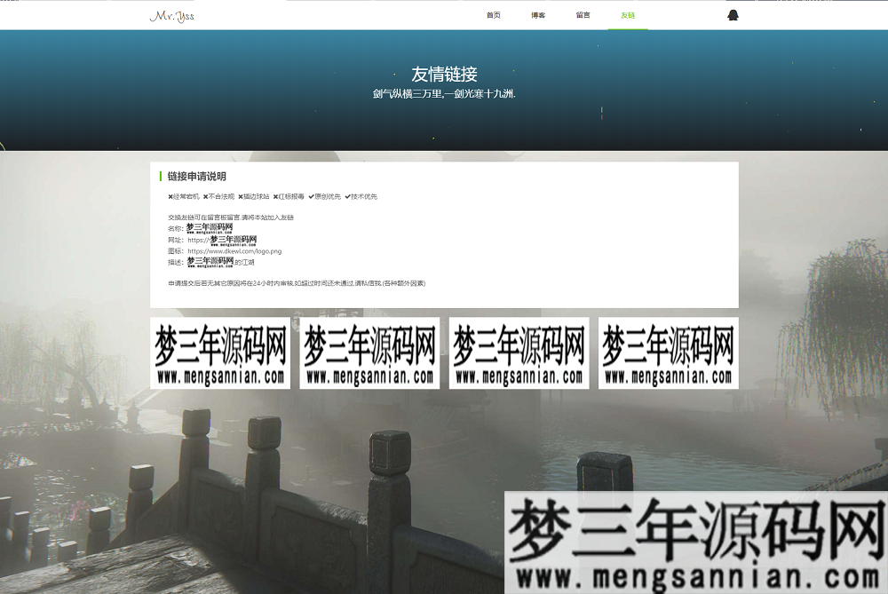The image size is (888, 594).
Task: Click the QQ penguin contact icon
Action: pos(732,16)
